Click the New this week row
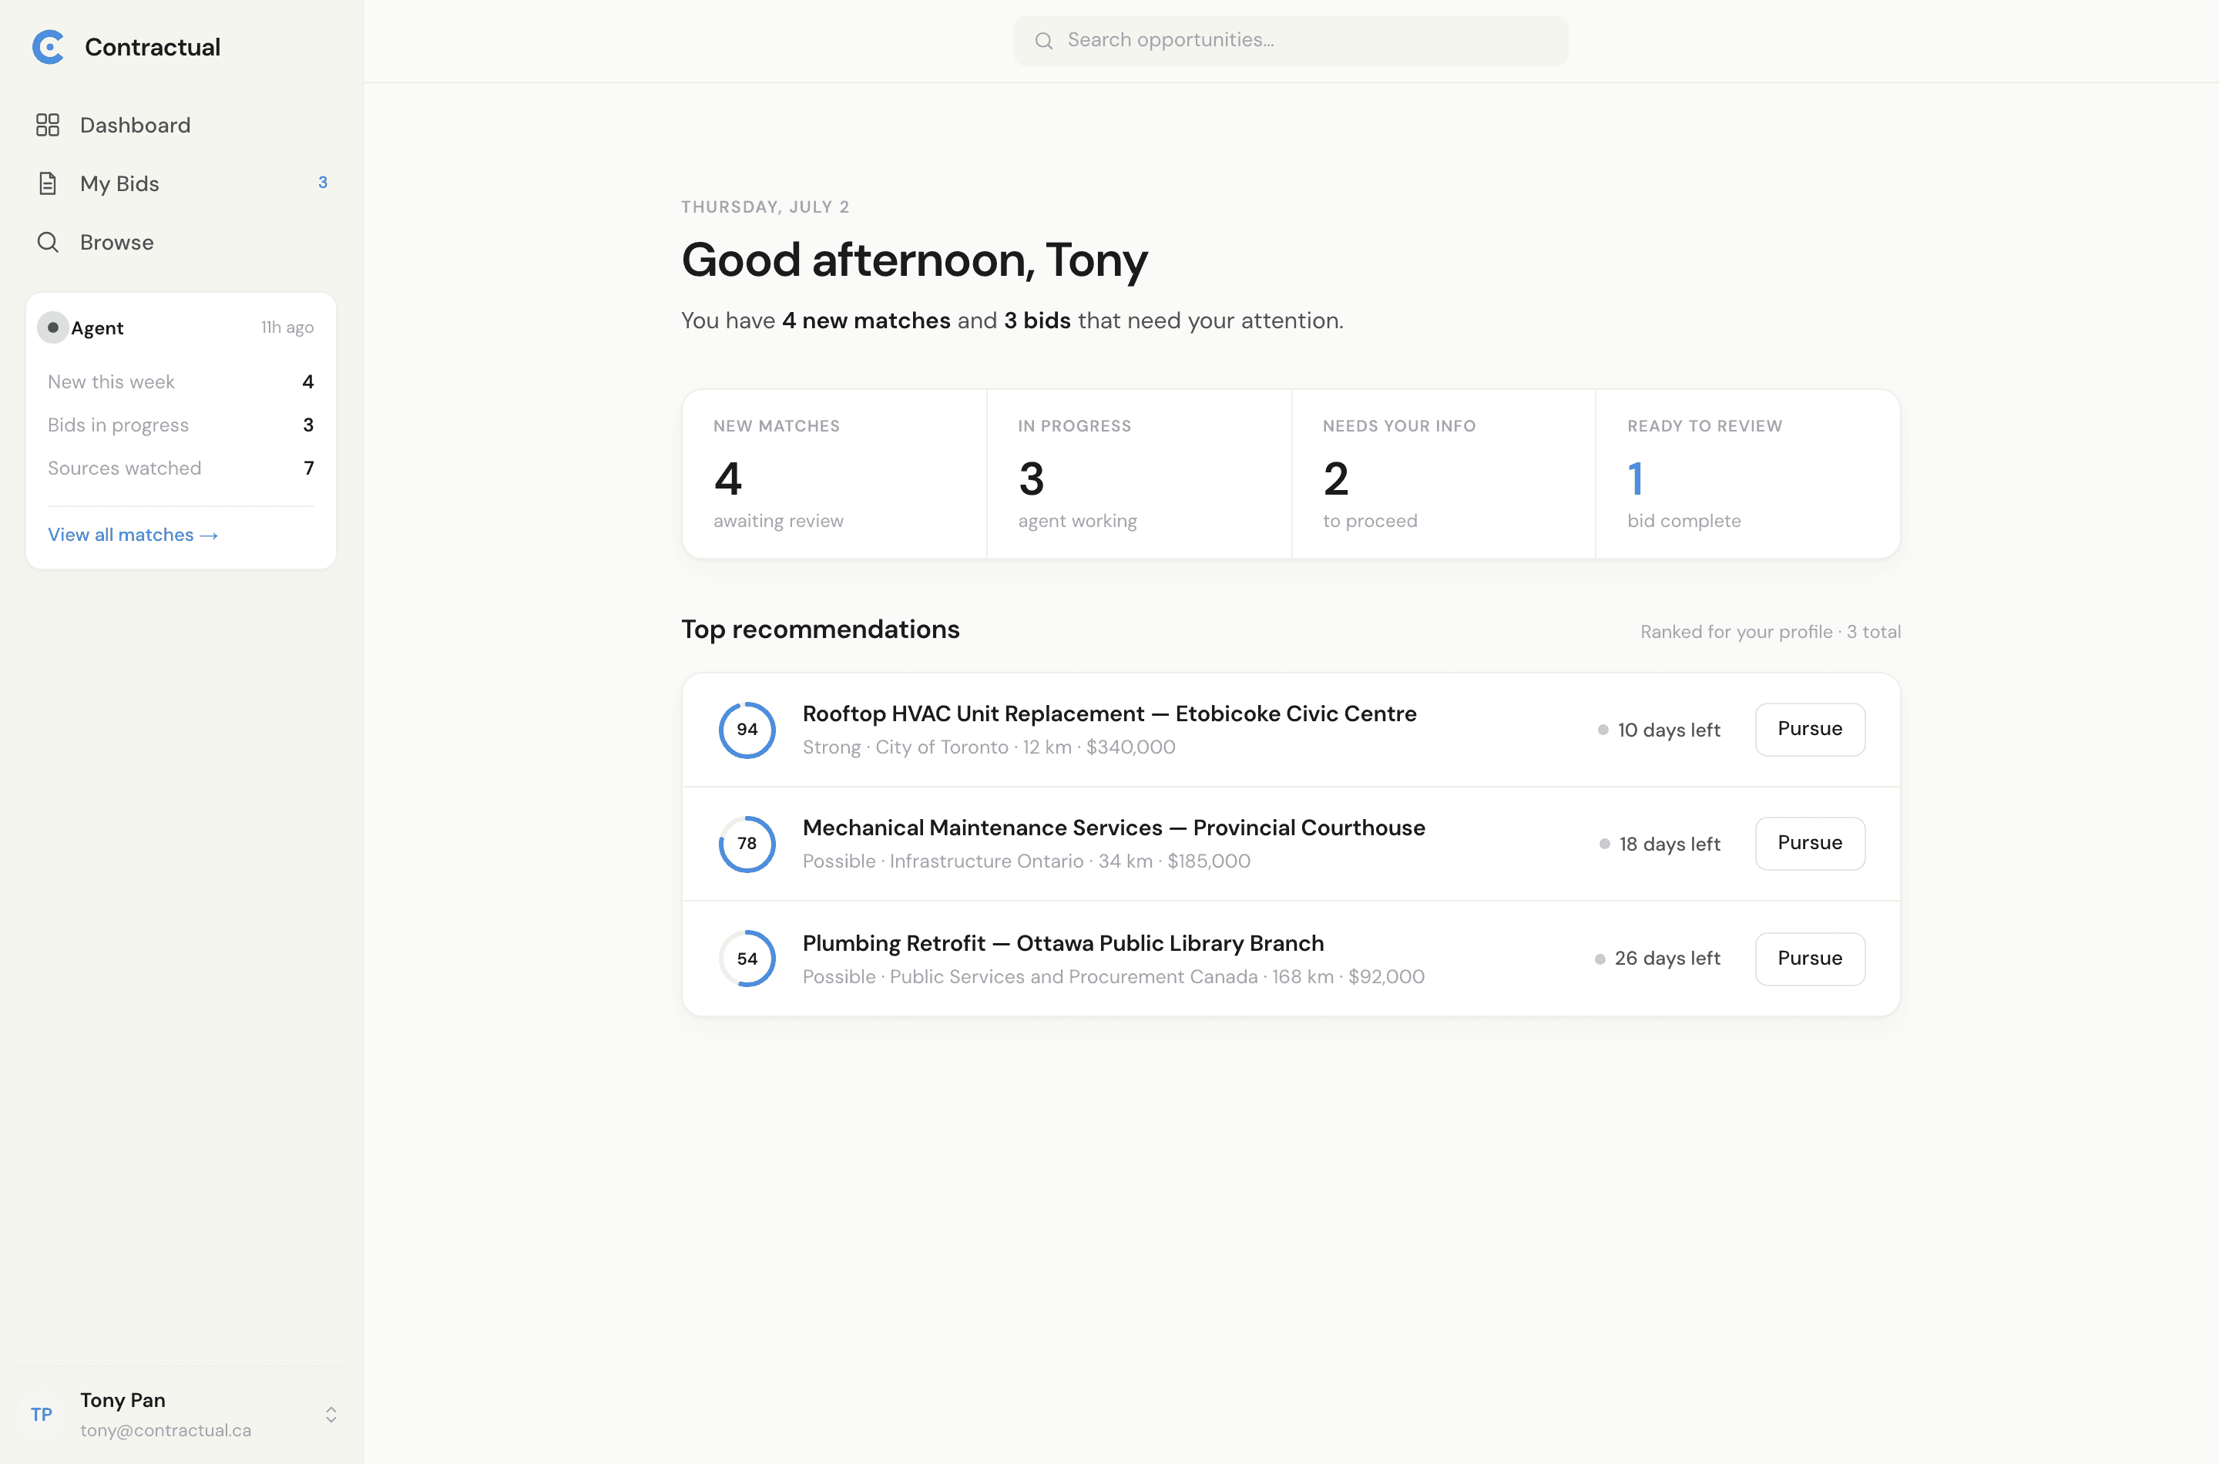Viewport: 2219px width, 1464px height. (x=181, y=382)
